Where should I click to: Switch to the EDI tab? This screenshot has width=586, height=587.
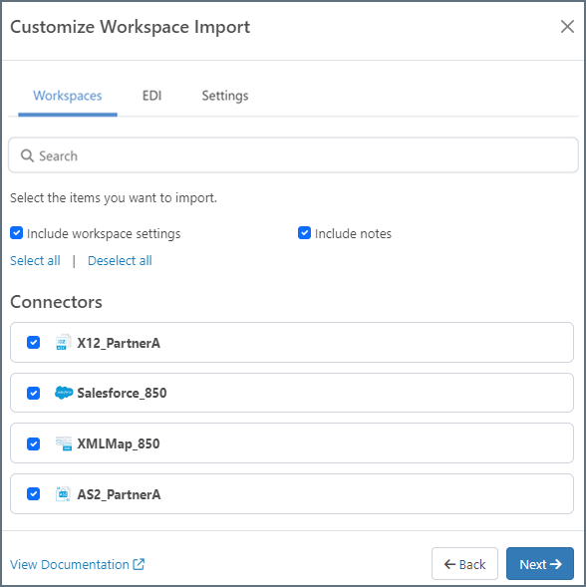pos(152,96)
